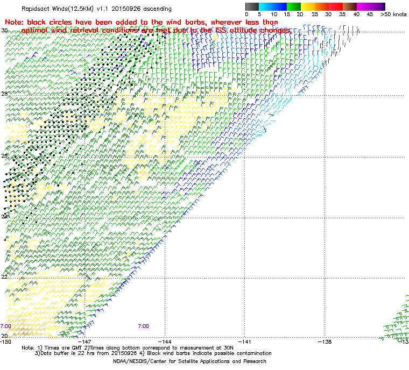Select the yellow 20-25 knots legend segment
This screenshot has width=409, height=370.
point(308,6)
